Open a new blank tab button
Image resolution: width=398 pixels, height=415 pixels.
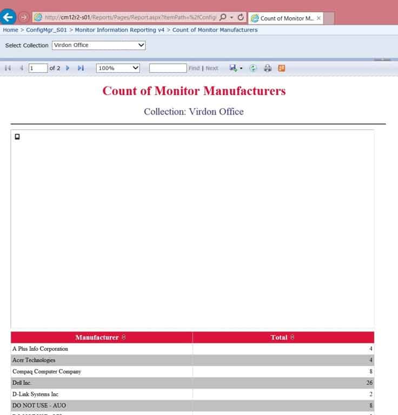coord(329,18)
